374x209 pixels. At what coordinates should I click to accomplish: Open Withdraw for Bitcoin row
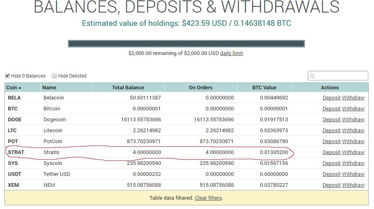pyautogui.click(x=353, y=109)
